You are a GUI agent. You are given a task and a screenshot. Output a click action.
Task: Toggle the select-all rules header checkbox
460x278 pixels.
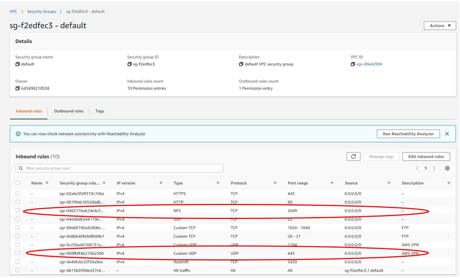click(x=18, y=183)
